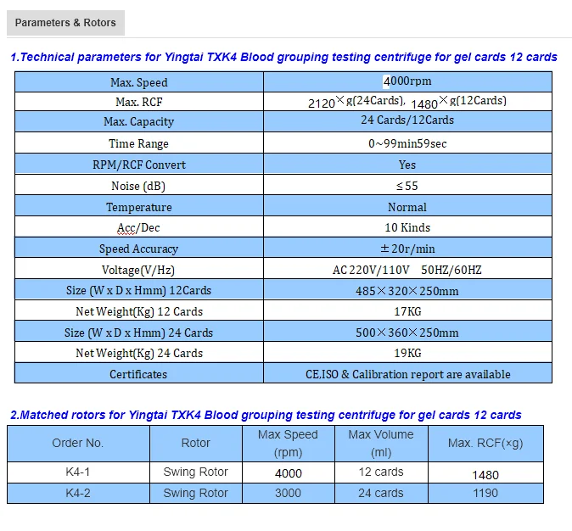The height and width of the screenshot is (531, 572).
Task: Click the Max. RCF(×g) column header
Action: 485,444
